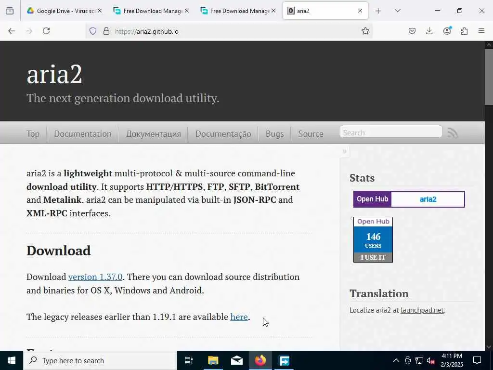The image size is (493, 370).
Task: View site security padlock info
Action: [x=106, y=31]
